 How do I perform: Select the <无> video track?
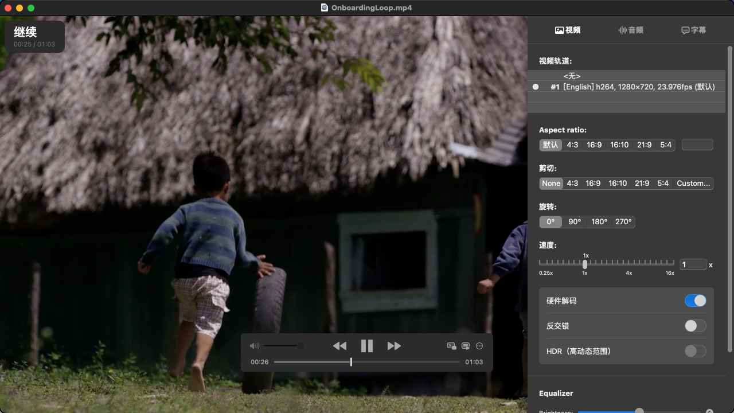point(626,76)
